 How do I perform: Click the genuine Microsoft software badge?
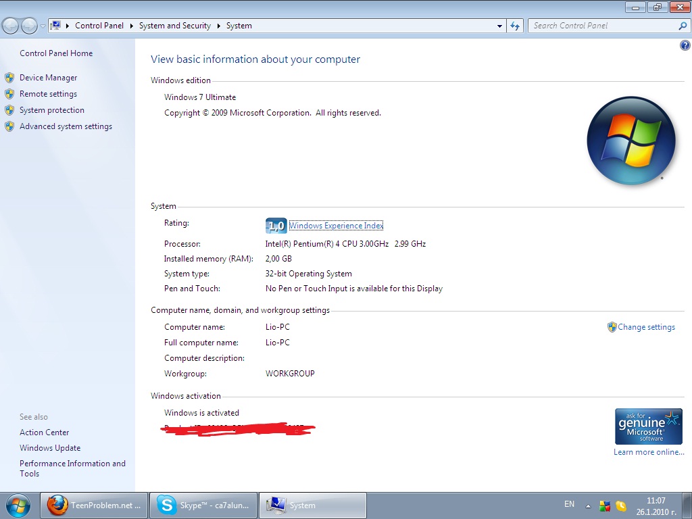(649, 426)
